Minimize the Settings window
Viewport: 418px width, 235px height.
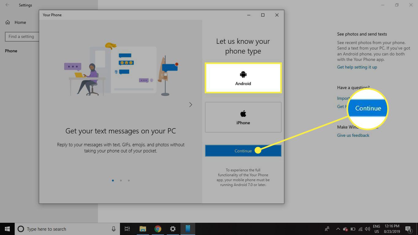[x=383, y=5]
